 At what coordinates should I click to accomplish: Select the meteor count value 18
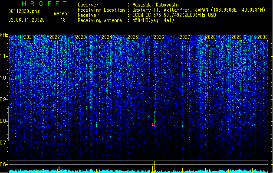pyautogui.click(x=63, y=20)
